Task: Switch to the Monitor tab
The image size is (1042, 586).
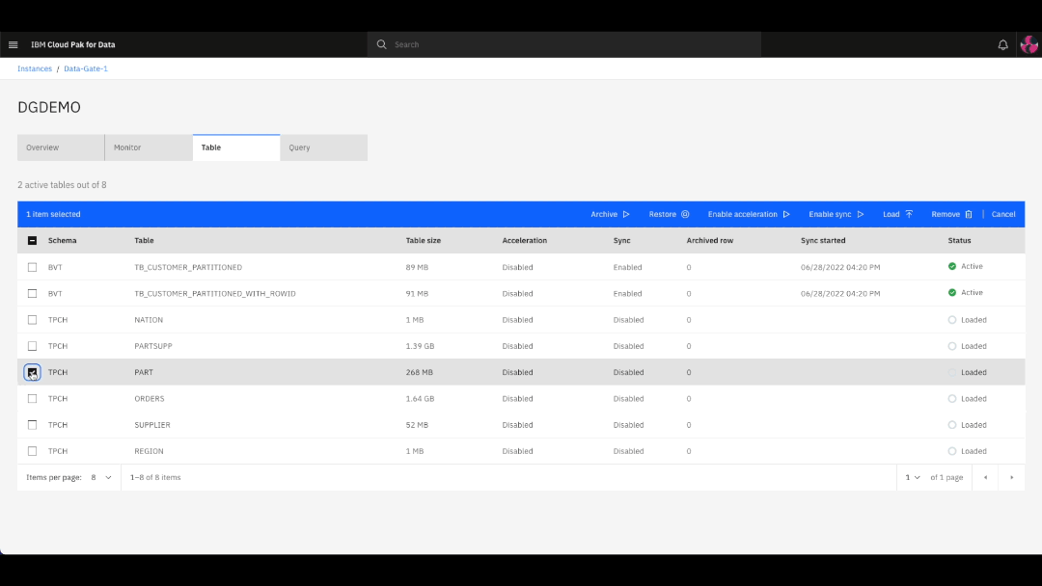Action: (126, 146)
